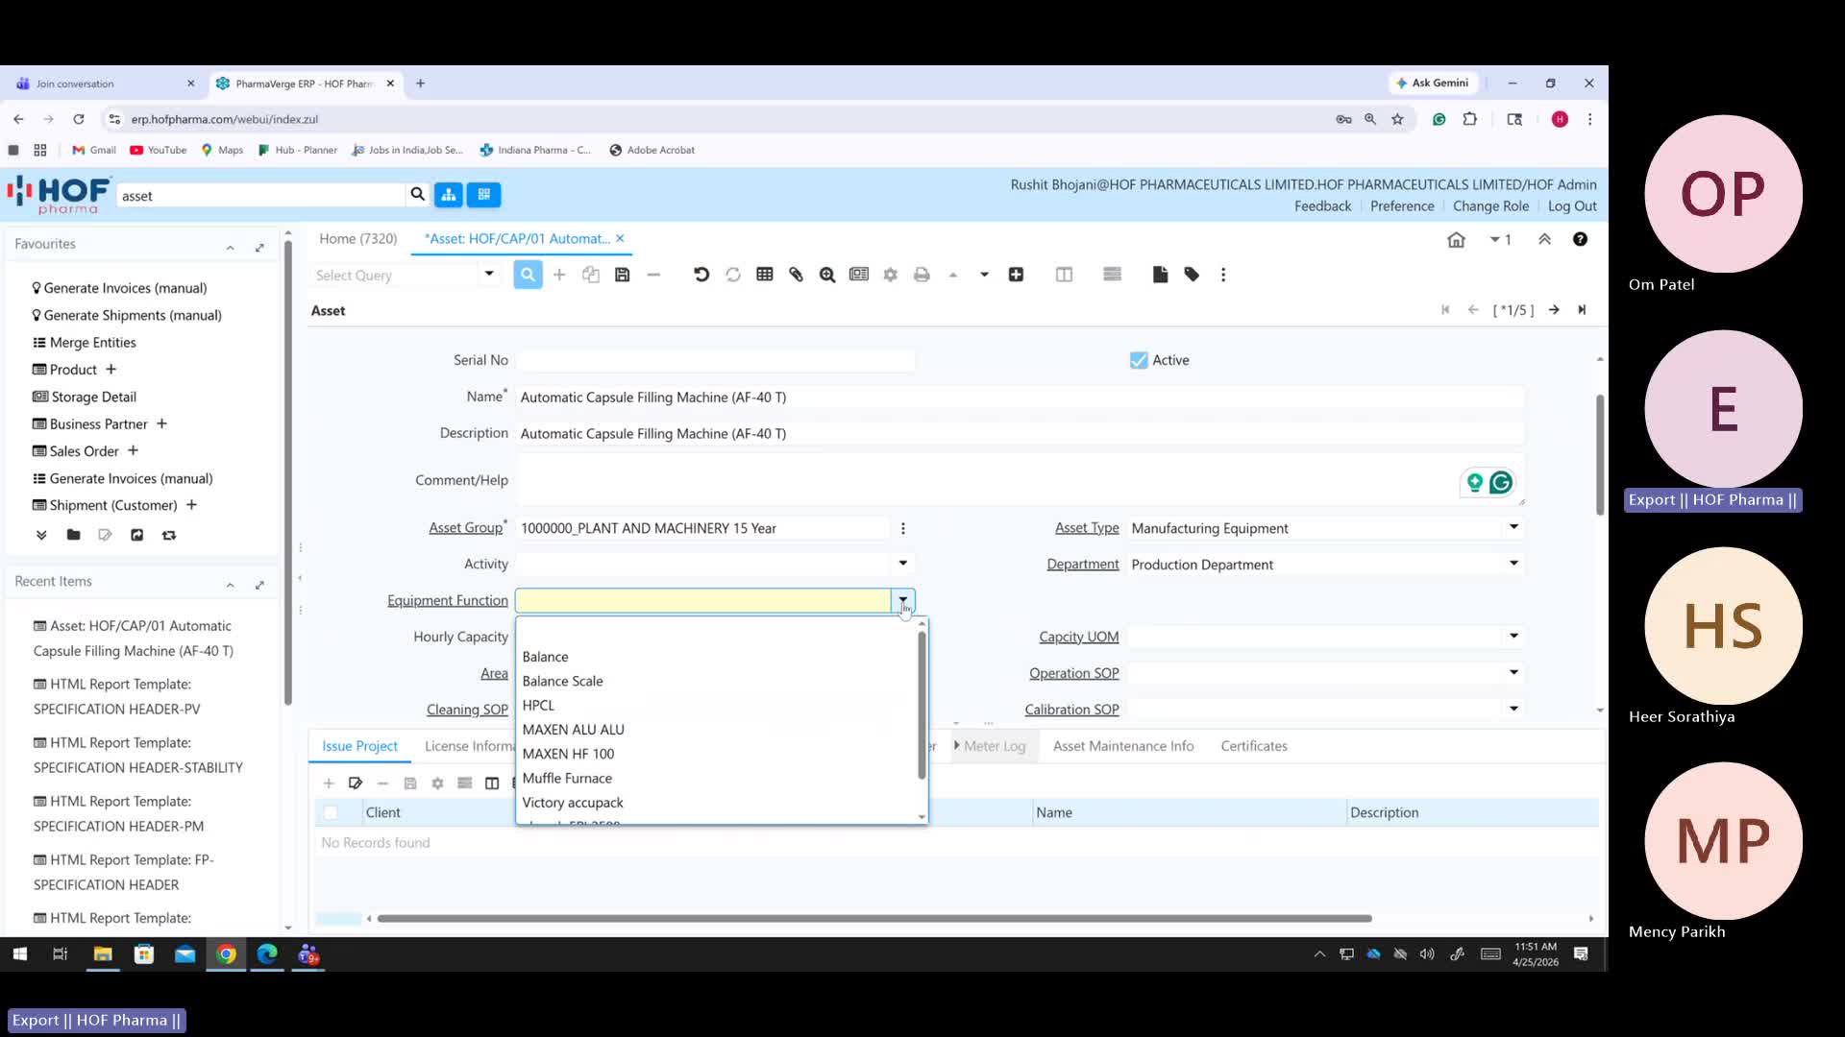Click the Zoom Across icon
The width and height of the screenshot is (1845, 1037).
coord(827,275)
